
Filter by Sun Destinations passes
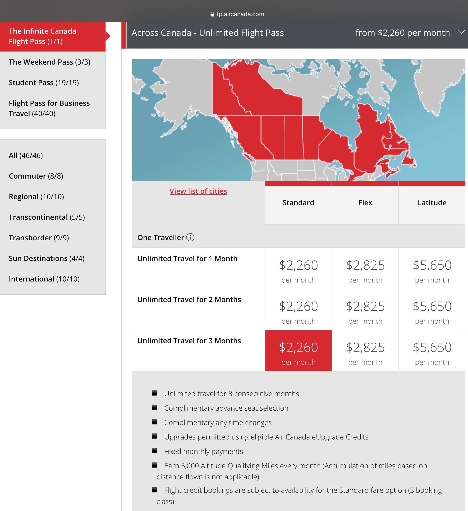[53, 258]
